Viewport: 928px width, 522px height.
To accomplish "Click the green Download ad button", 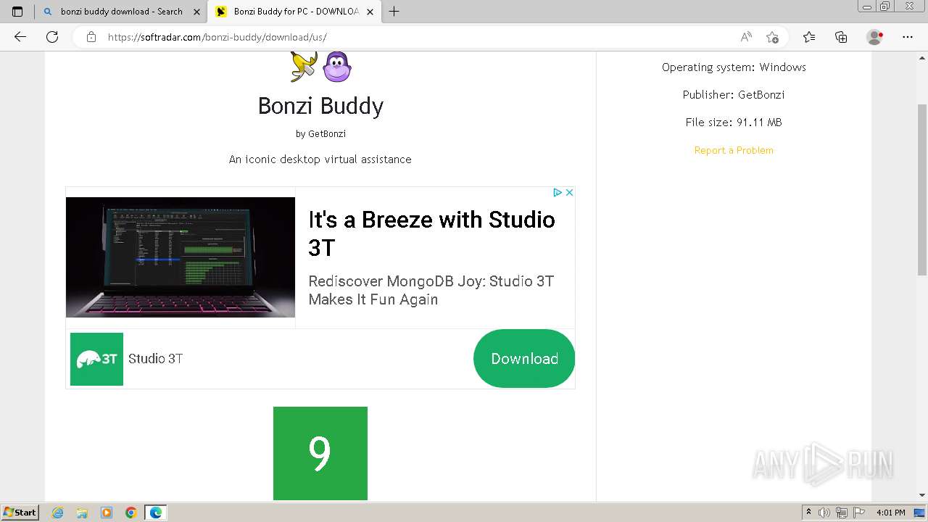I will [x=524, y=359].
